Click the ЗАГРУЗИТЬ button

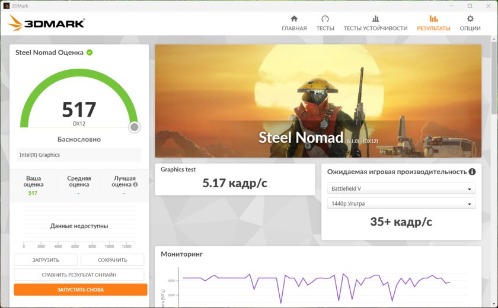click(x=46, y=260)
